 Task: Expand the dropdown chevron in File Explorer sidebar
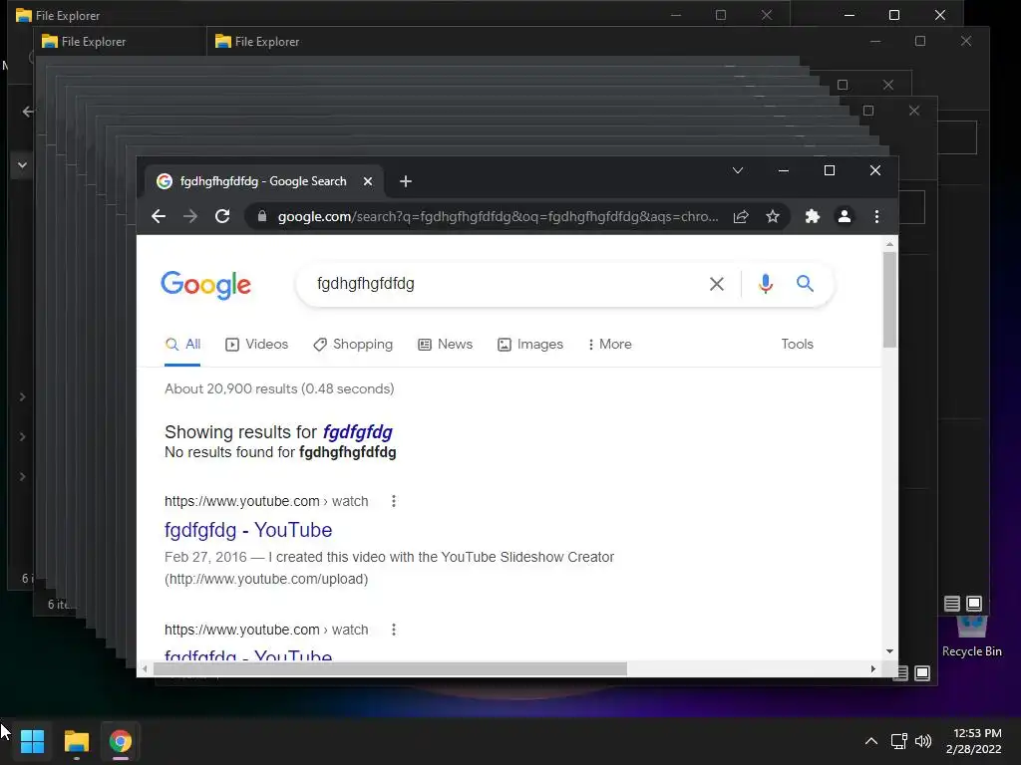coord(22,165)
